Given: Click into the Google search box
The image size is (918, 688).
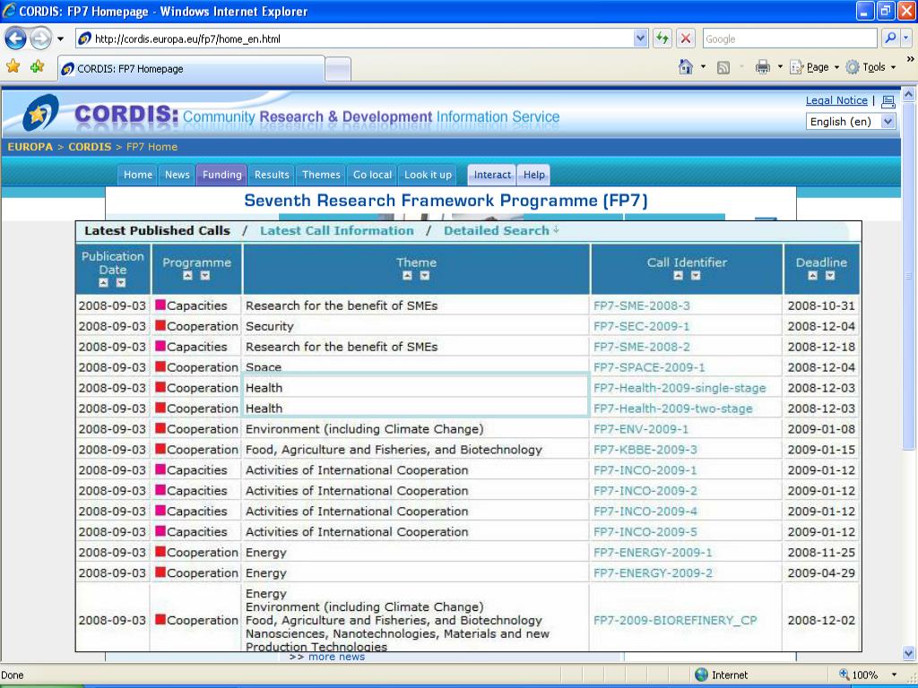Looking at the screenshot, I should point(787,39).
